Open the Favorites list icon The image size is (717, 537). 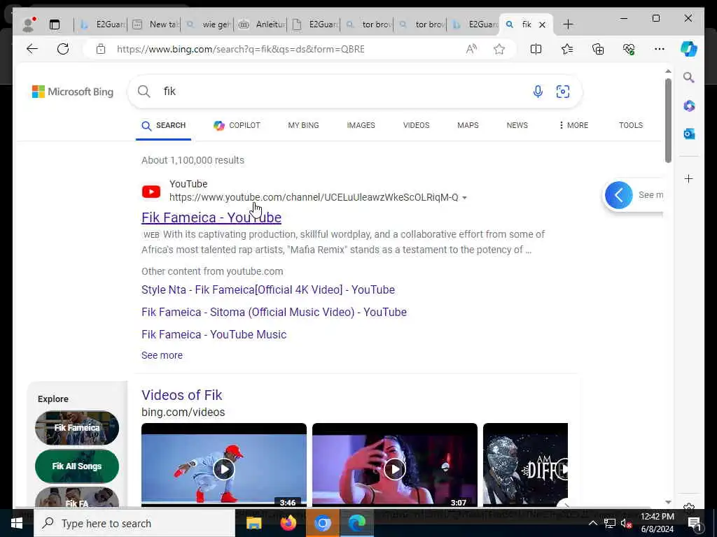pos(567,49)
